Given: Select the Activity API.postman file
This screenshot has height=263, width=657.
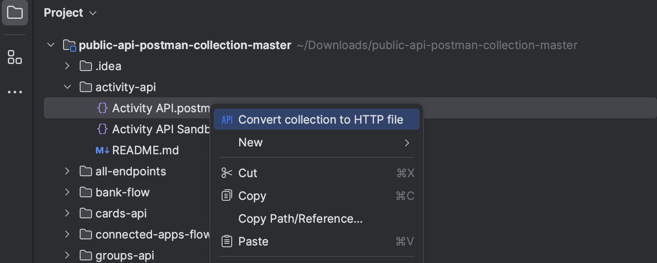Looking at the screenshot, I should tap(161, 108).
